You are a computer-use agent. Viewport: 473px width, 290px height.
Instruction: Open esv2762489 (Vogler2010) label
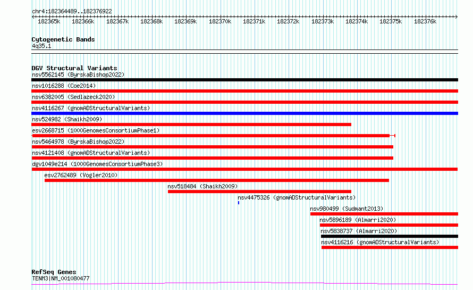coord(81,175)
